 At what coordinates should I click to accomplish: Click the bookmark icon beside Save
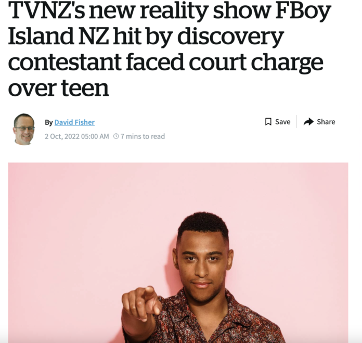[268, 122]
